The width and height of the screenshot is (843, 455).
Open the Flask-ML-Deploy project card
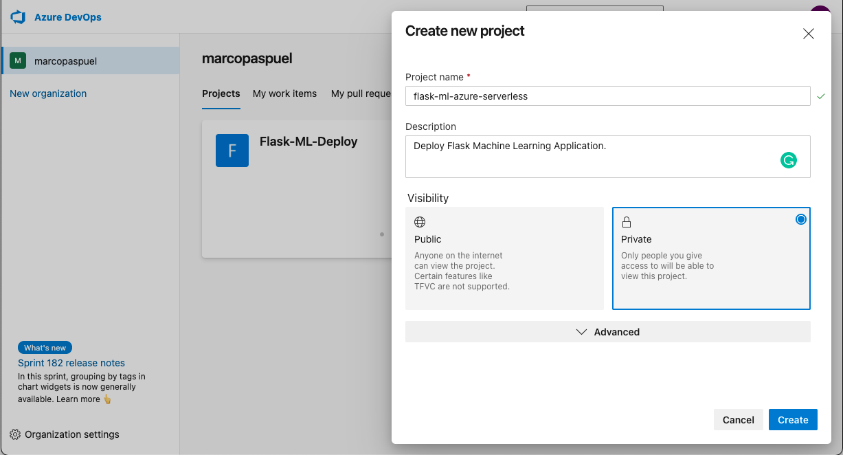click(x=297, y=189)
